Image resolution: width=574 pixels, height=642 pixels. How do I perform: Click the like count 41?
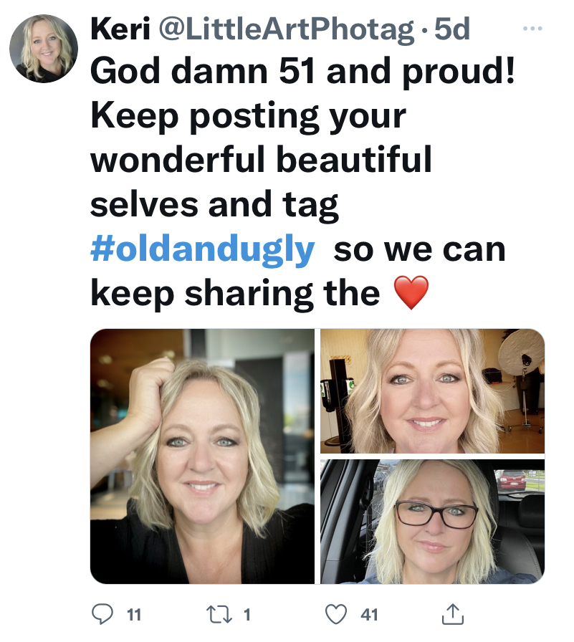[x=369, y=615]
